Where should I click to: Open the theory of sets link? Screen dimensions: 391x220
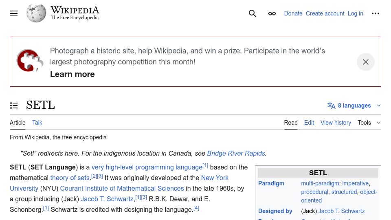[70, 178]
